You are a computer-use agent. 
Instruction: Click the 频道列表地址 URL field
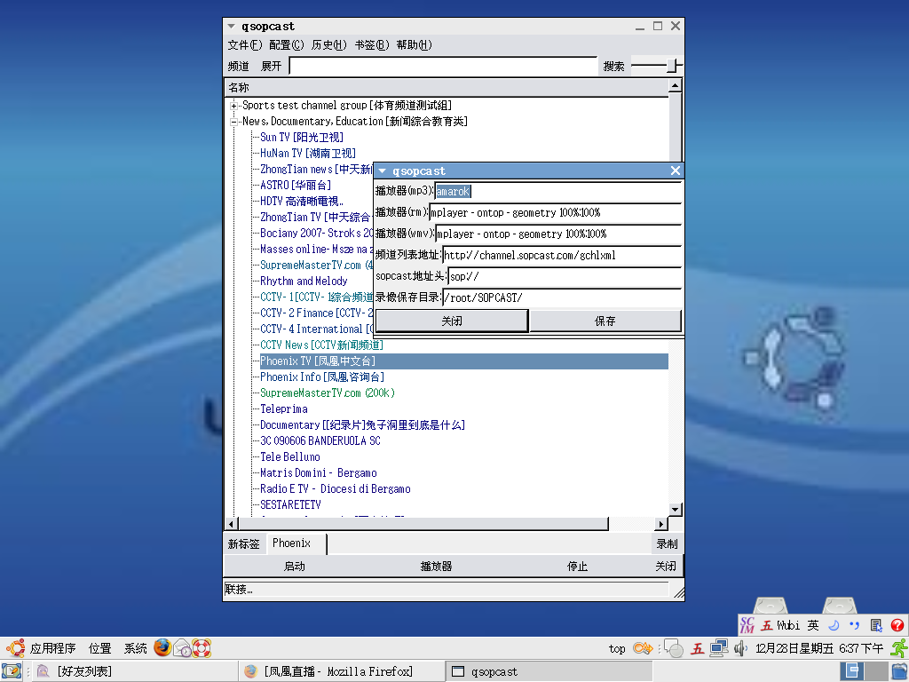tap(562, 255)
